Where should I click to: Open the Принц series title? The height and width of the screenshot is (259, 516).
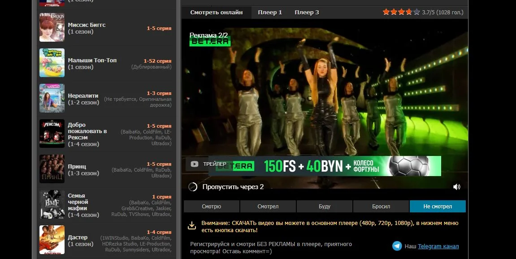click(77, 167)
